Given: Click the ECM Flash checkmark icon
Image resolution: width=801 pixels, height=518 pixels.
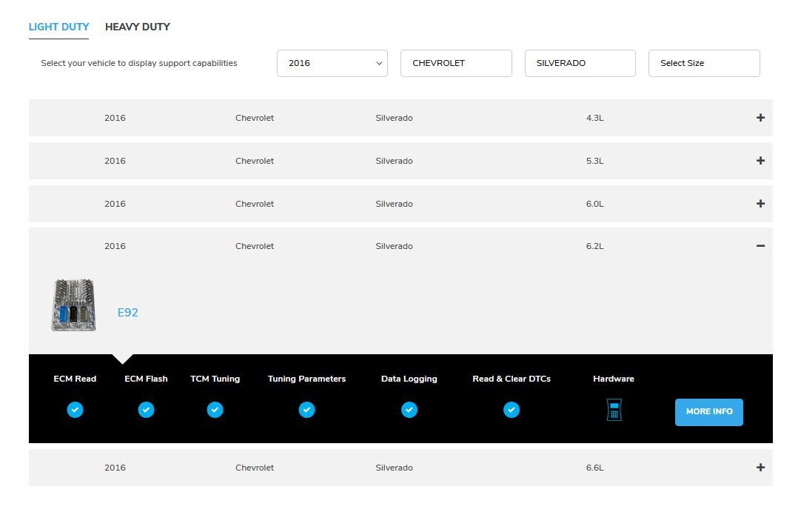Looking at the screenshot, I should pyautogui.click(x=146, y=410).
